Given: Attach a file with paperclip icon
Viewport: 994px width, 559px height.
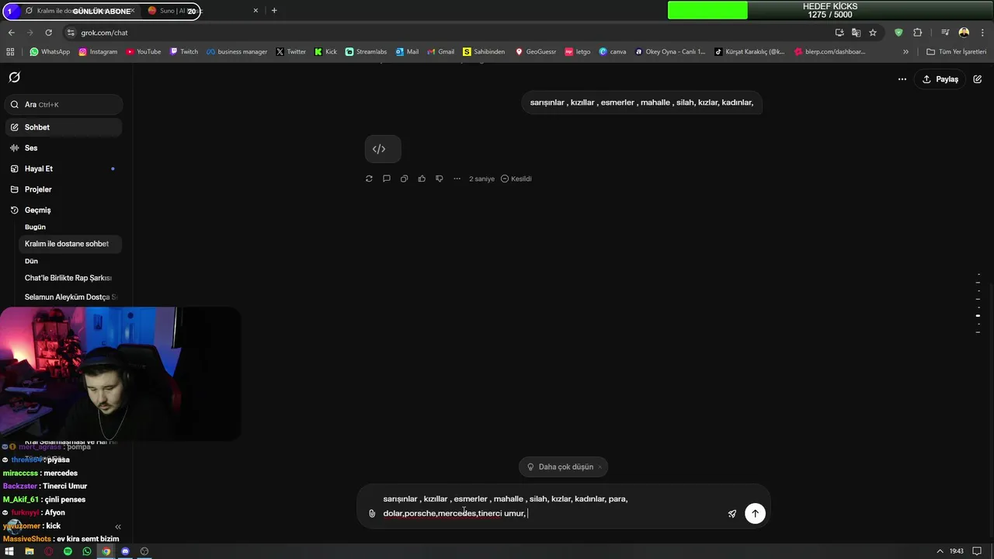Looking at the screenshot, I should pyautogui.click(x=372, y=513).
